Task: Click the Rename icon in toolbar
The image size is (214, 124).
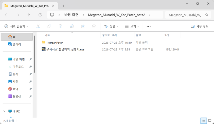Action: (x=72, y=26)
